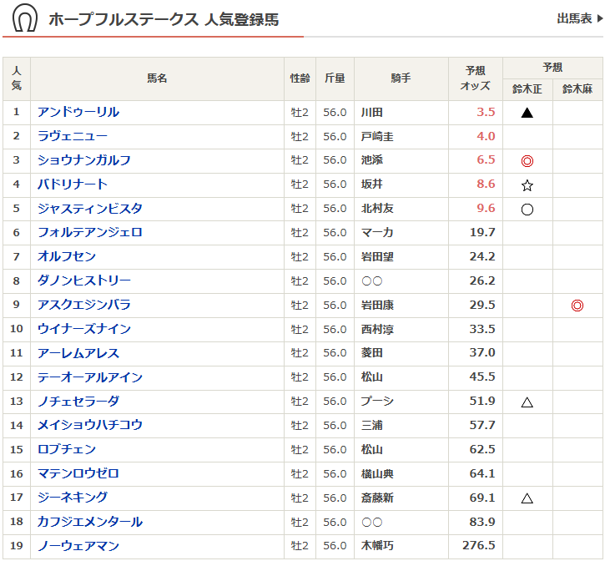Click the horse name ウイナーズナイン
The height and width of the screenshot is (561, 605).
(x=84, y=329)
